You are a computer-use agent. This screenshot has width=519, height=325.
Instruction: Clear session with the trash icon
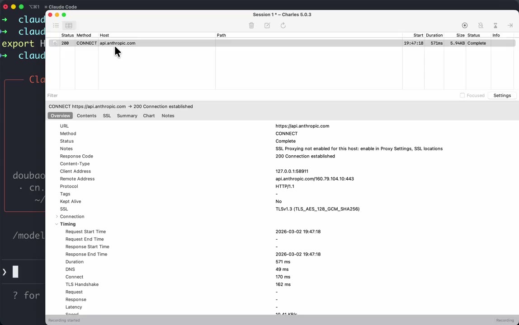click(x=251, y=26)
